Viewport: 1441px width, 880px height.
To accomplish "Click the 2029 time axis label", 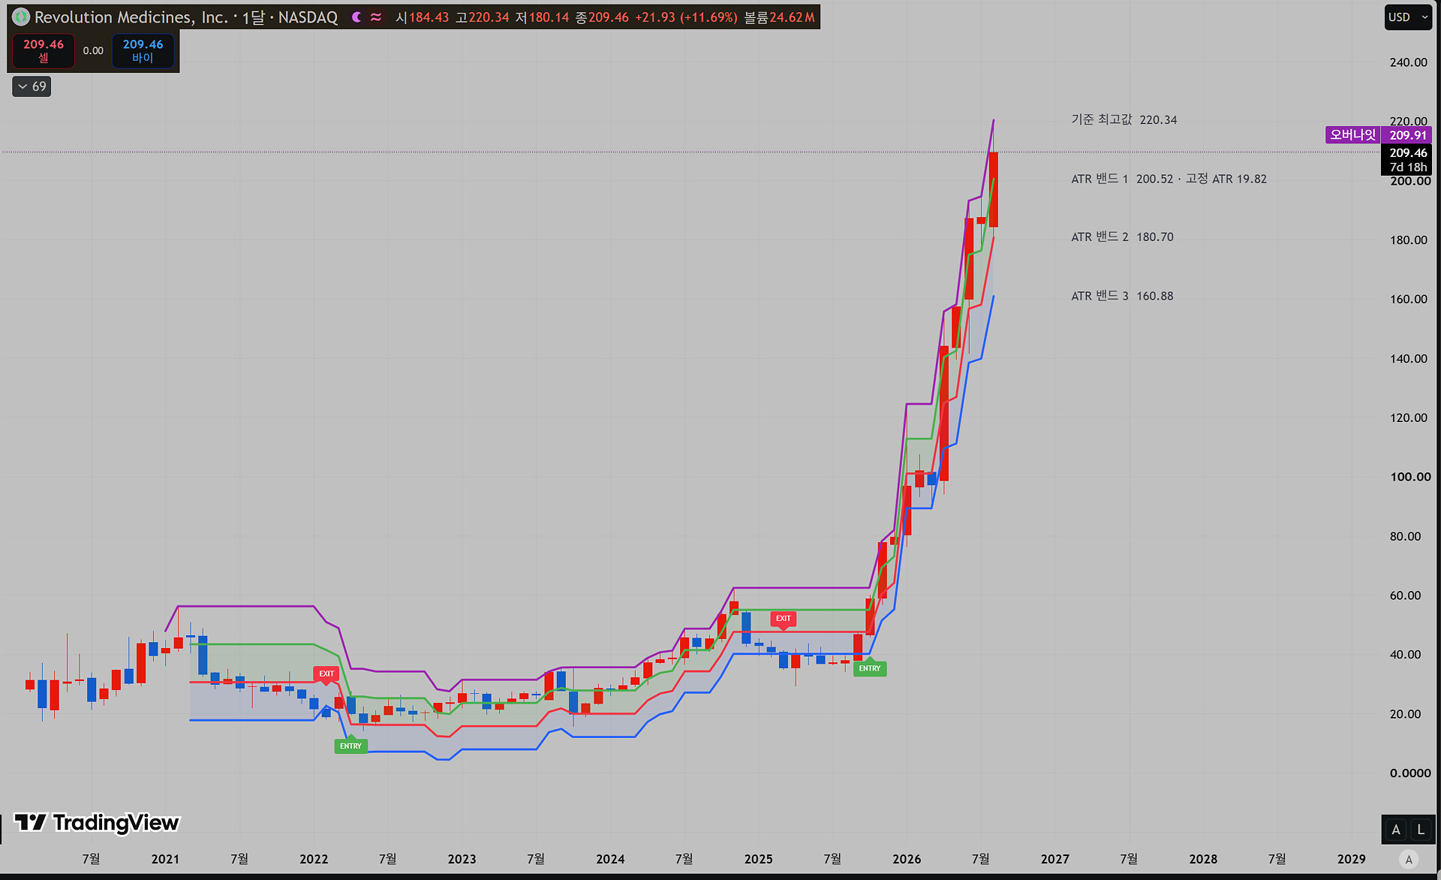I will 1351,859.
